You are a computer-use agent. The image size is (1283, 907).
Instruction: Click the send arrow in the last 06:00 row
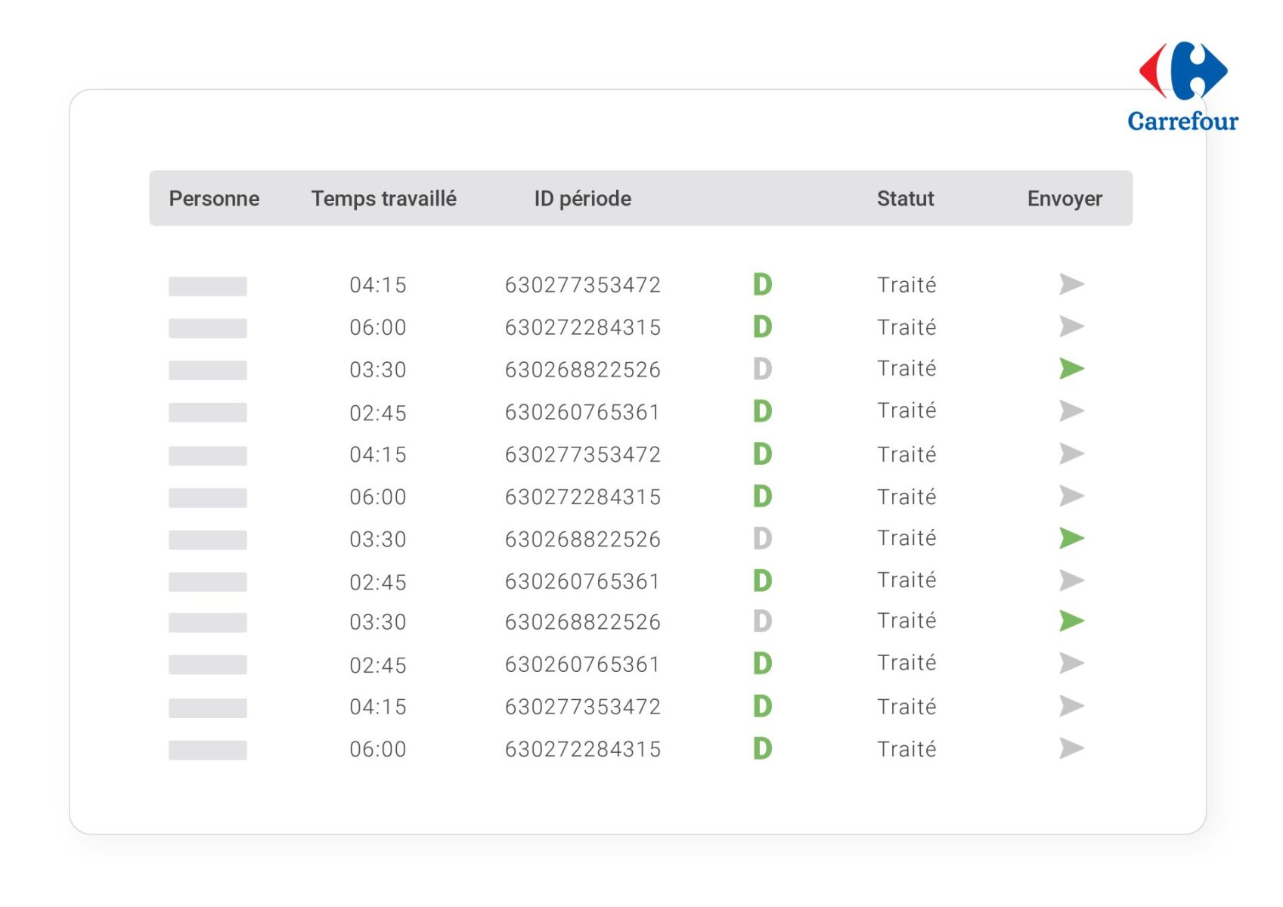tap(1071, 748)
